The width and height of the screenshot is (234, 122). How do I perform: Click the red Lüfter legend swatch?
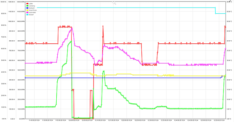(x=27, y=4)
